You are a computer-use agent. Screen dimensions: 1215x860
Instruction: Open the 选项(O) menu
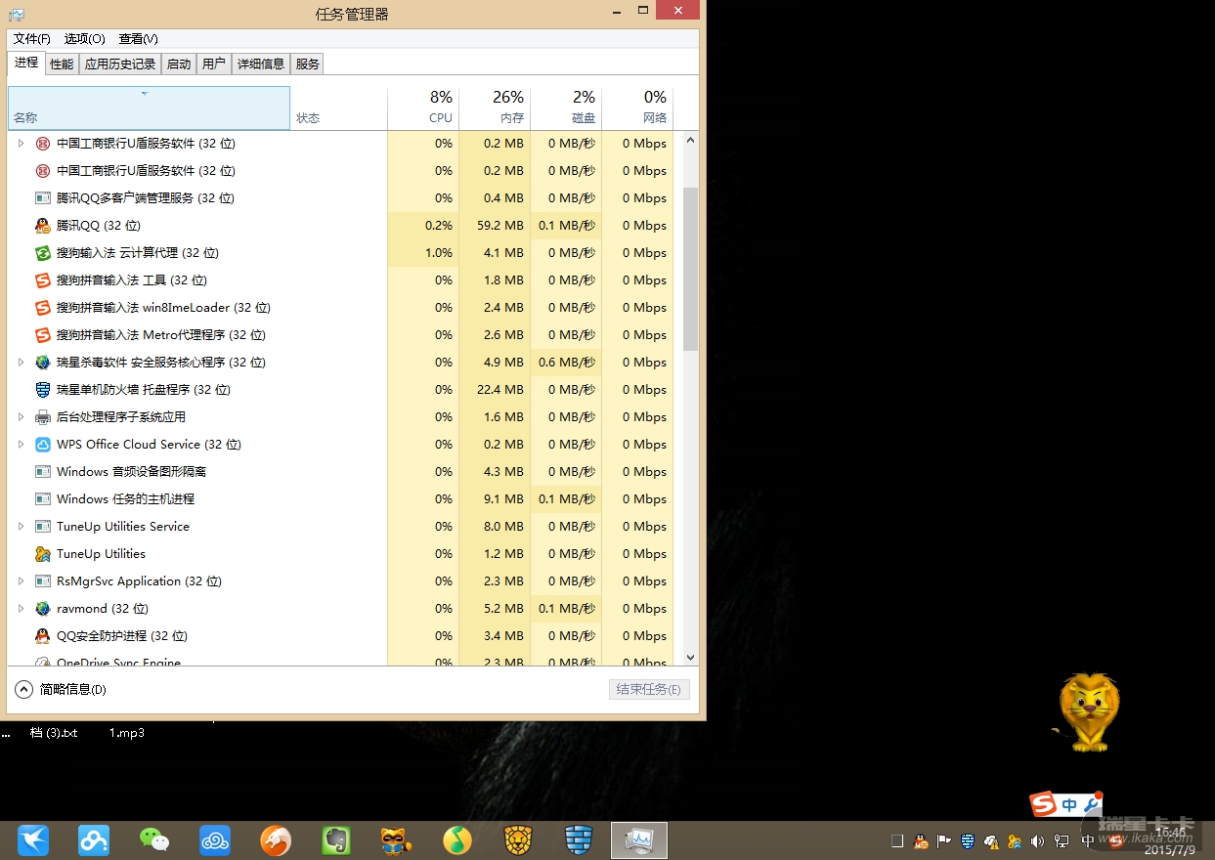tap(84, 38)
